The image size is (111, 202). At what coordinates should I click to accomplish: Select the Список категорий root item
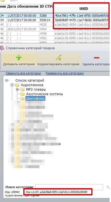click(30, 81)
